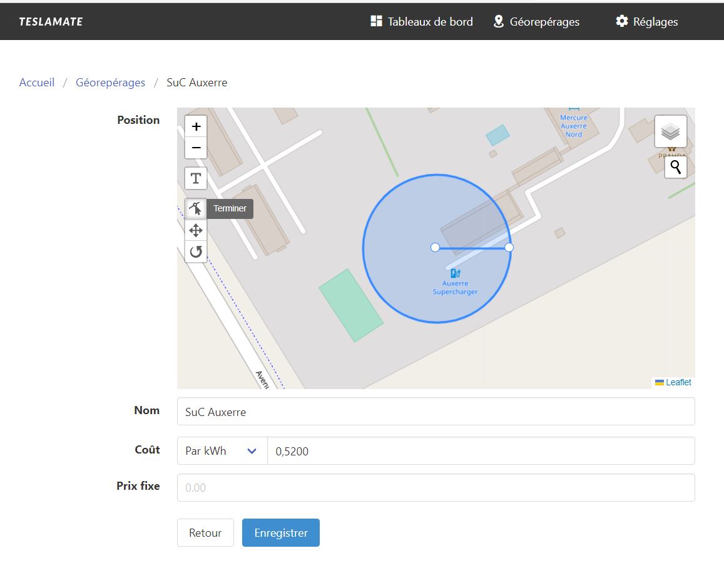Click the rotate layer tool
The height and width of the screenshot is (573, 724).
point(196,251)
